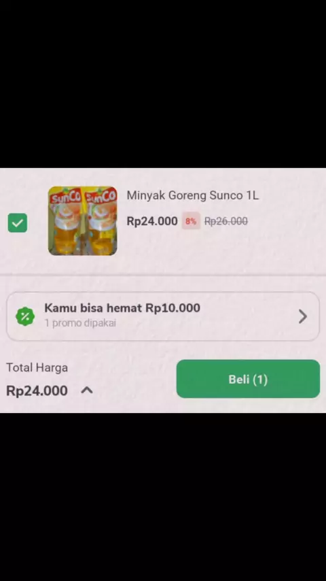326x581 pixels.
Task: Tap the product's Rp24.000 discounted price
Action: coord(152,221)
